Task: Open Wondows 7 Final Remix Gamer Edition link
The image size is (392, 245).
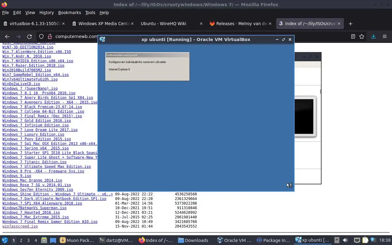Action: (x=50, y=222)
